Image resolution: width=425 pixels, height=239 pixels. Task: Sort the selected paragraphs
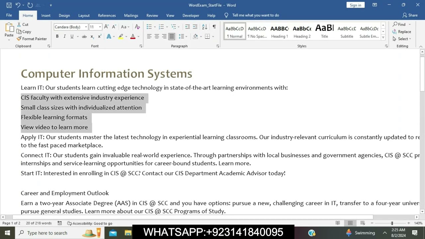click(205, 27)
